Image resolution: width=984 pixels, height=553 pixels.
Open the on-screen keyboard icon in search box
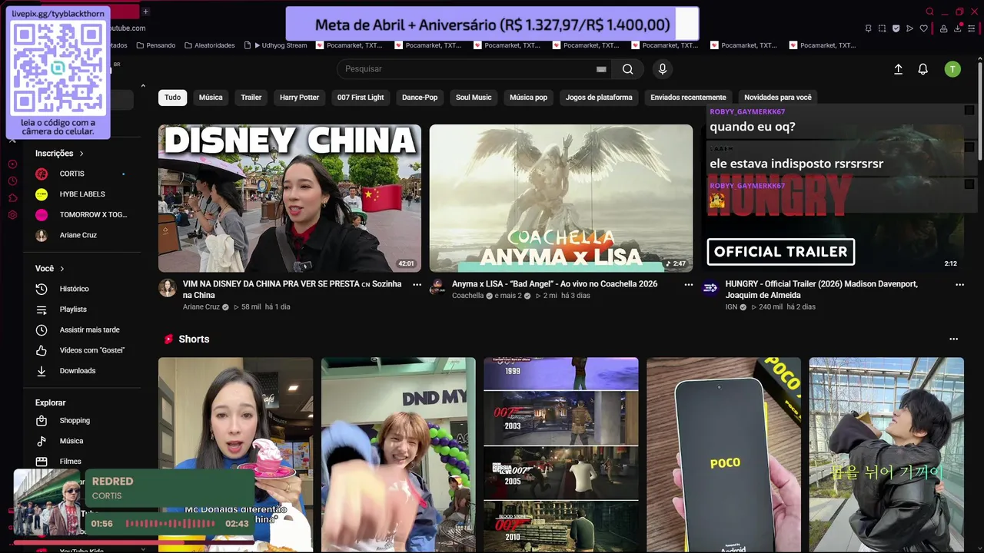click(601, 69)
